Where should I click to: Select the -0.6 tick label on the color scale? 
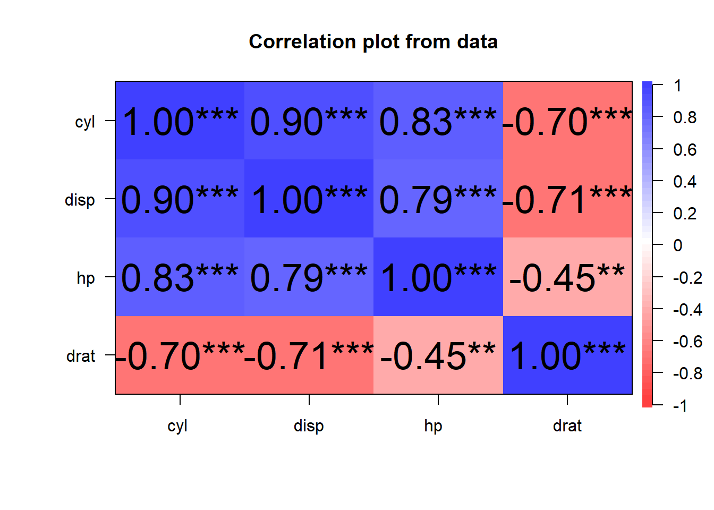(687, 342)
